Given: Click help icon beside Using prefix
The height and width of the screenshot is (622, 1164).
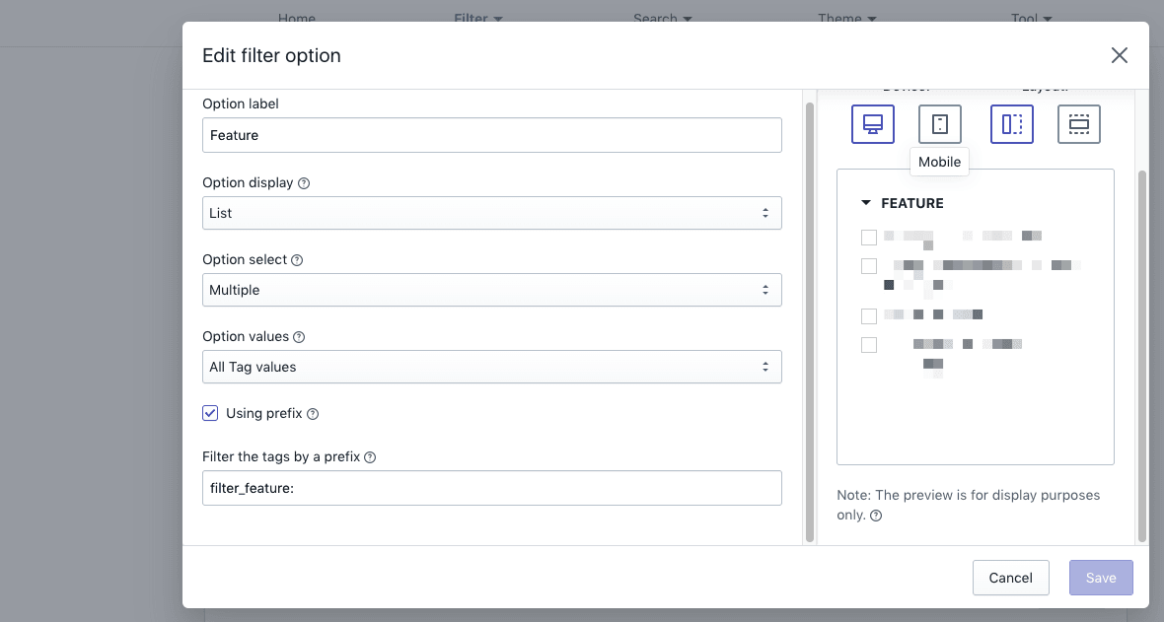Looking at the screenshot, I should 313,414.
